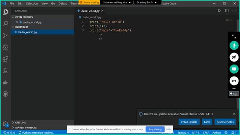Expand the call panel with arrows icon
This screenshot has width=240, height=135.
click(234, 36)
